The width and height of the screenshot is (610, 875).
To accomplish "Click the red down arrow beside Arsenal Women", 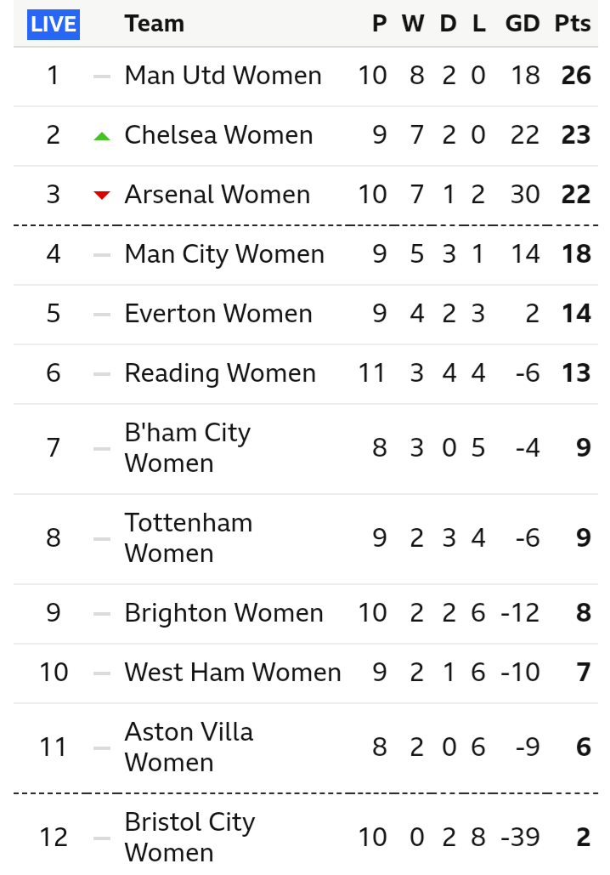I will coord(102,196).
